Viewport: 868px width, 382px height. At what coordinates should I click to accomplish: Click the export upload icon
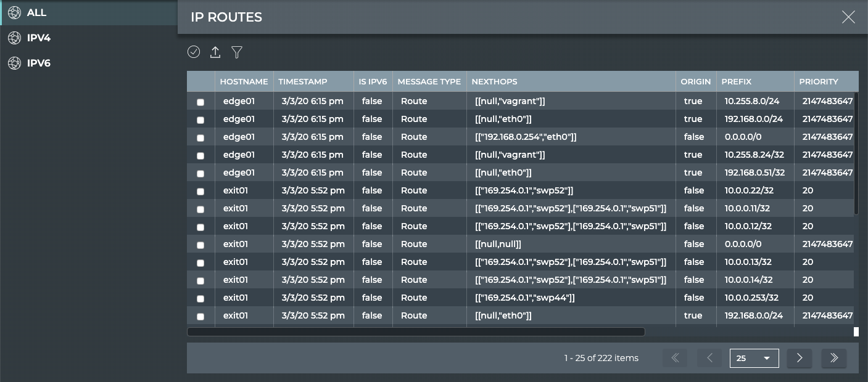pos(215,52)
